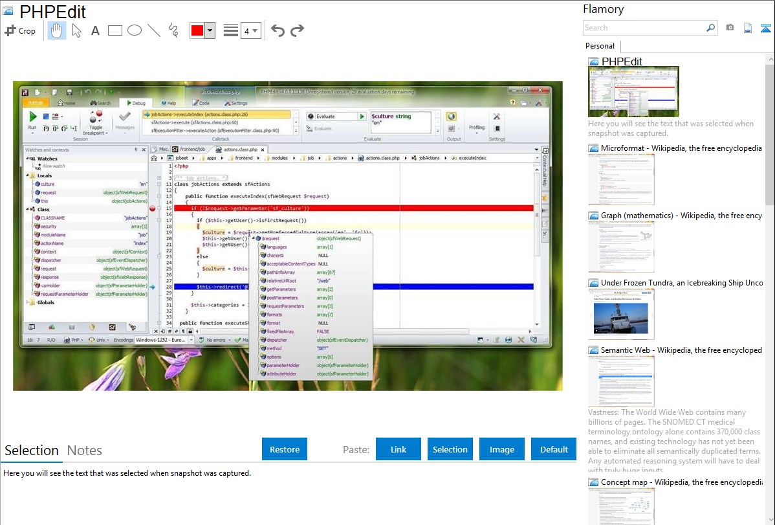The width and height of the screenshot is (775, 525).
Task: Click the PHPEdit title window icon
Action: pos(8,10)
